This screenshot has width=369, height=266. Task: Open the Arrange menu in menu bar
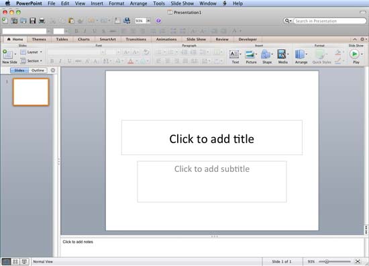pyautogui.click(x=138, y=3)
